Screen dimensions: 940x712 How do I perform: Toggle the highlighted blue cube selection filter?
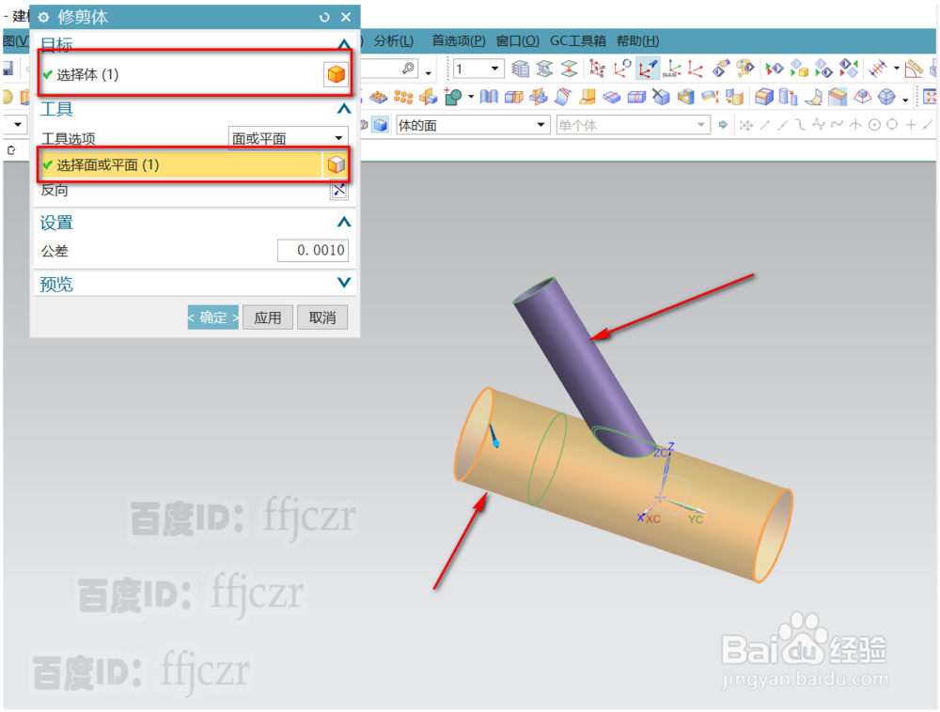point(380,125)
